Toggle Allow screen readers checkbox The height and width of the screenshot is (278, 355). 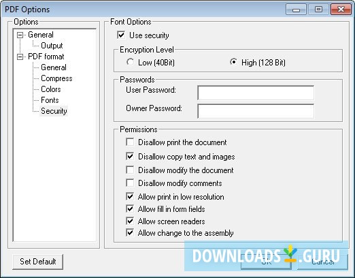130,221
